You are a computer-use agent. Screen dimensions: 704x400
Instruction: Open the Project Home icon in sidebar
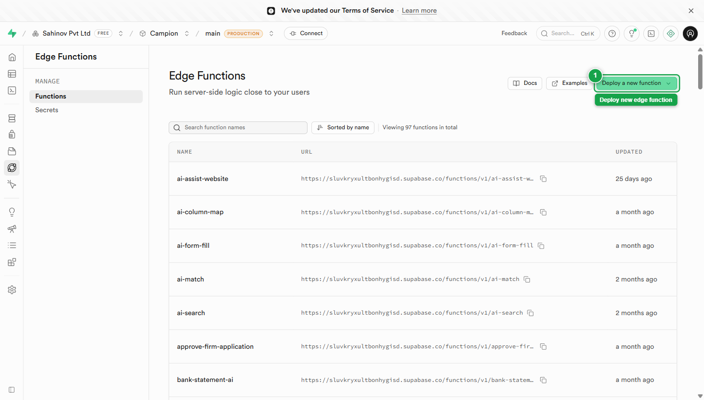coord(12,58)
